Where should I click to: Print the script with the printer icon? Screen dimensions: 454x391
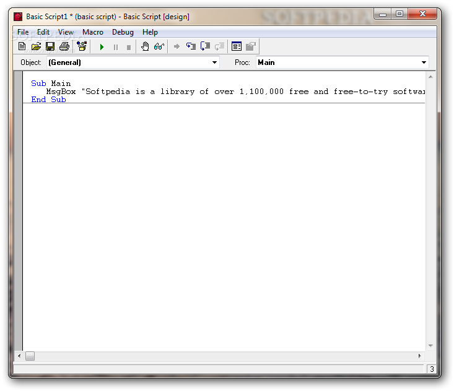(x=64, y=46)
